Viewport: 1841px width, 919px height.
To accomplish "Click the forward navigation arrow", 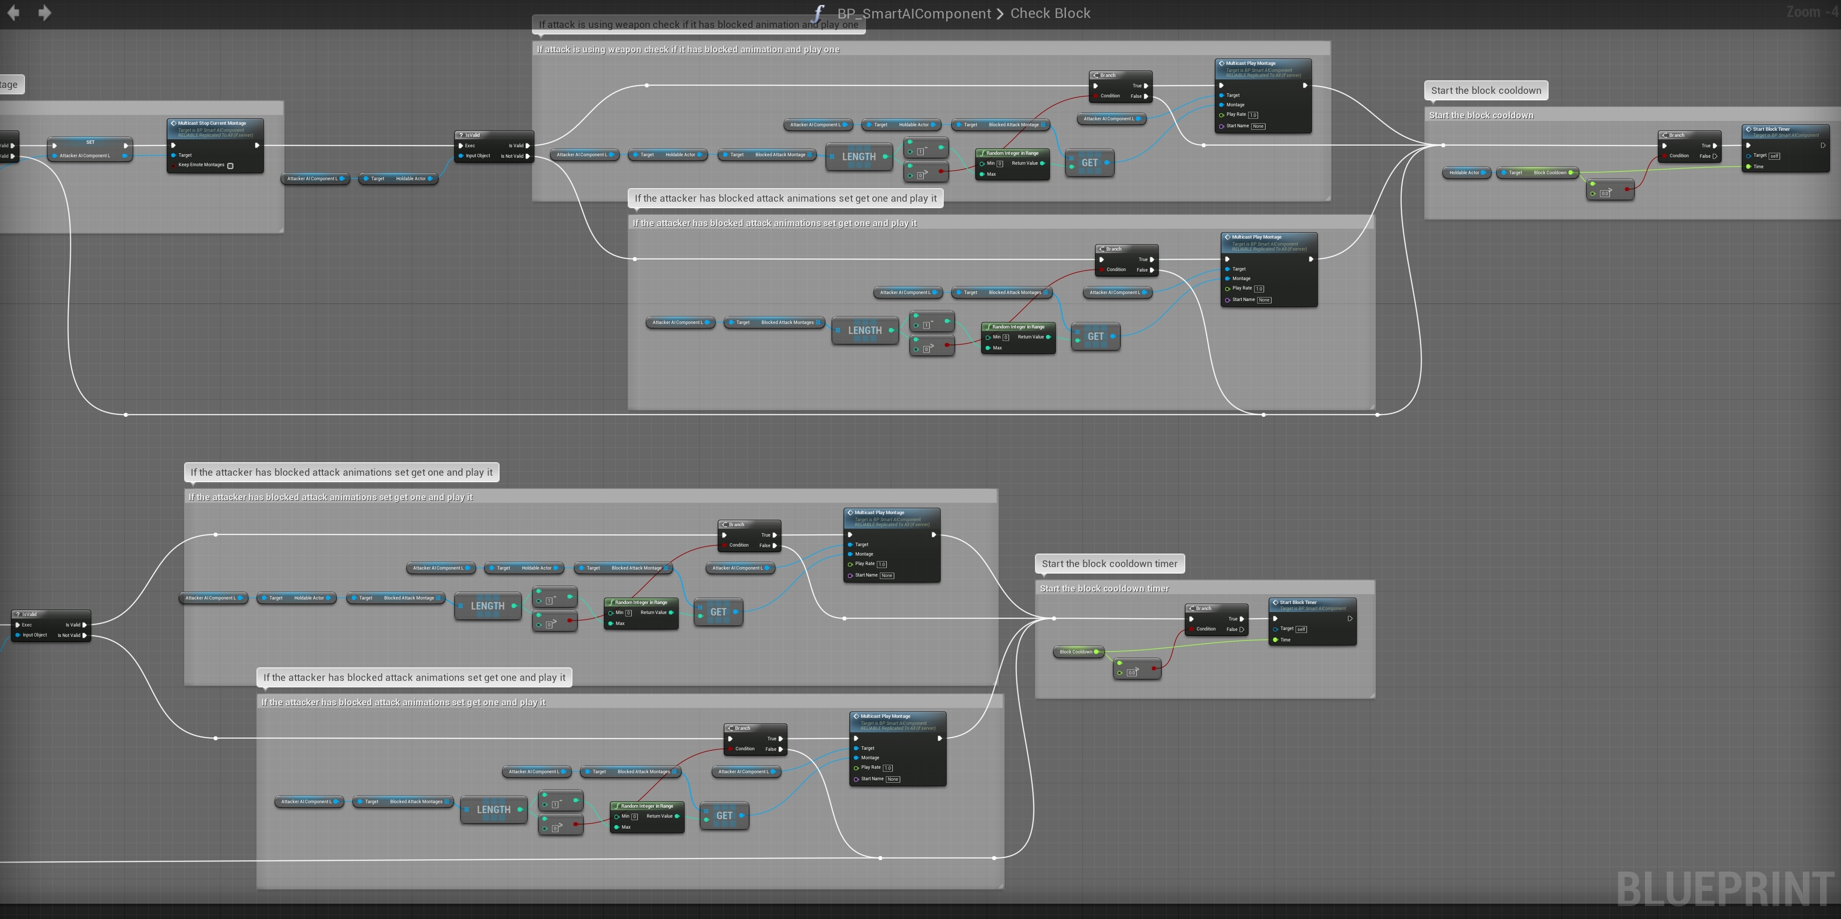I will (x=44, y=13).
